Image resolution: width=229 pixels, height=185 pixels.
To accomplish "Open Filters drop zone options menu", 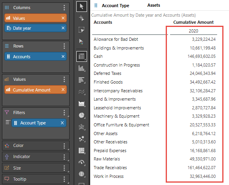I will [64, 113].
